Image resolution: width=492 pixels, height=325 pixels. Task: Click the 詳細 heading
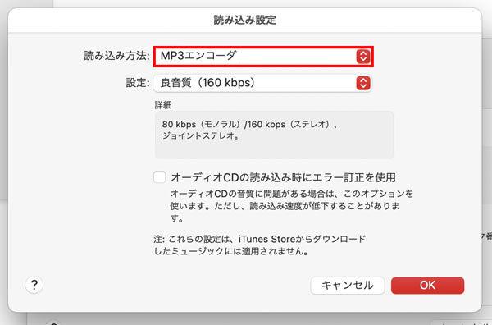[163, 105]
